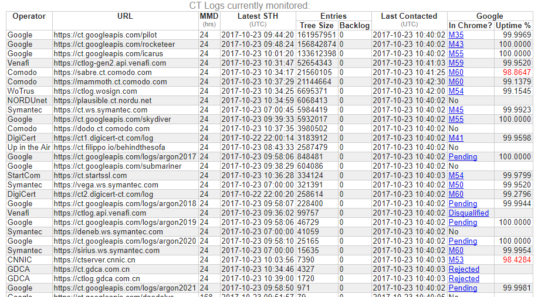538x297 pixels.
Task: Click the red uptime value 98.4284
Action: tap(517, 260)
